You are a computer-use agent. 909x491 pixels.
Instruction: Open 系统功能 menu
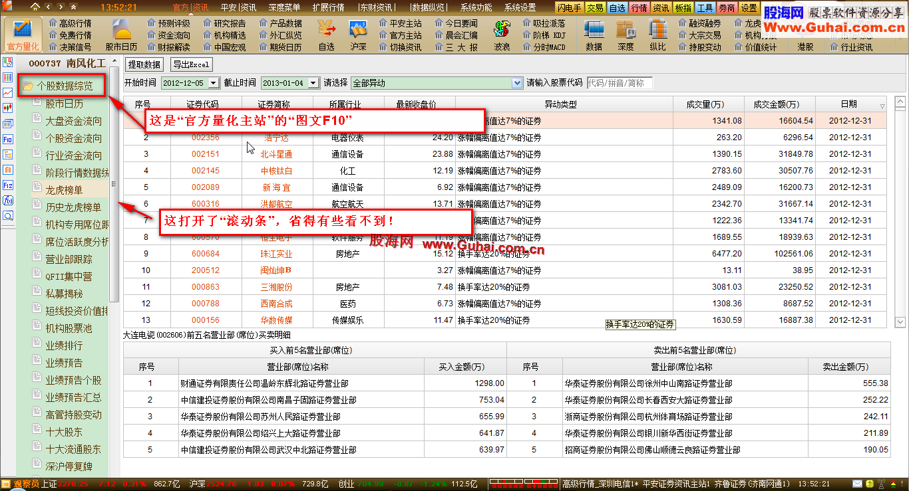click(476, 7)
